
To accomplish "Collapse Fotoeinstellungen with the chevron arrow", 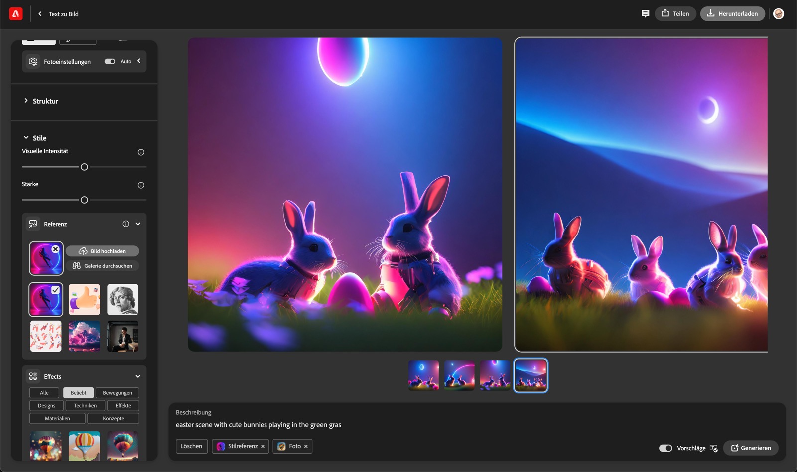I will click(x=139, y=61).
